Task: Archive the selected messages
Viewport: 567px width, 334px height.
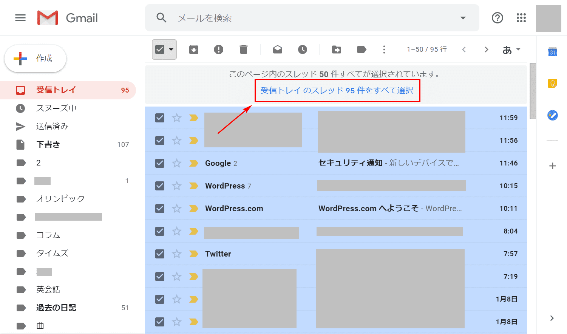Action: [194, 49]
